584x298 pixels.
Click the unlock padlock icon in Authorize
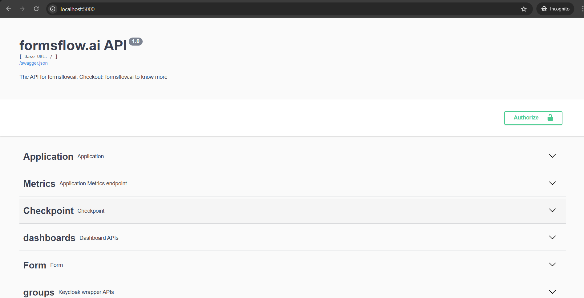550,118
